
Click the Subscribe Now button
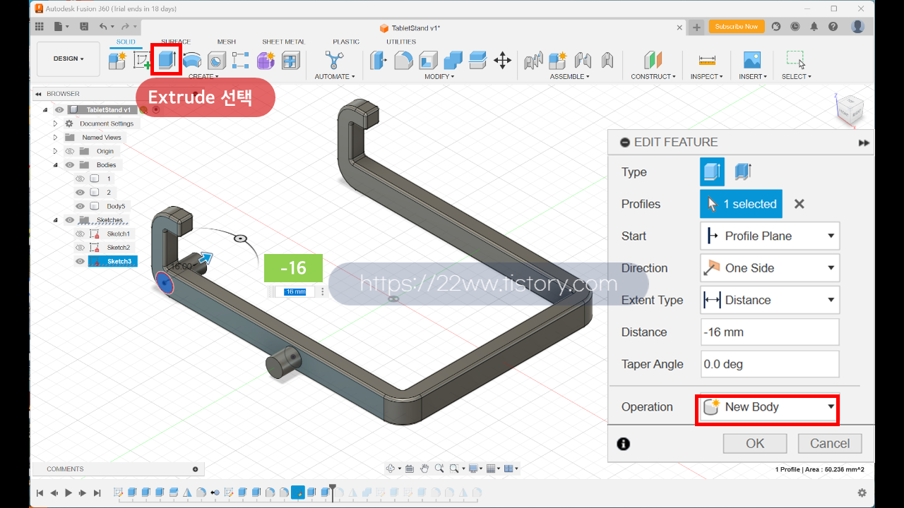click(x=737, y=27)
